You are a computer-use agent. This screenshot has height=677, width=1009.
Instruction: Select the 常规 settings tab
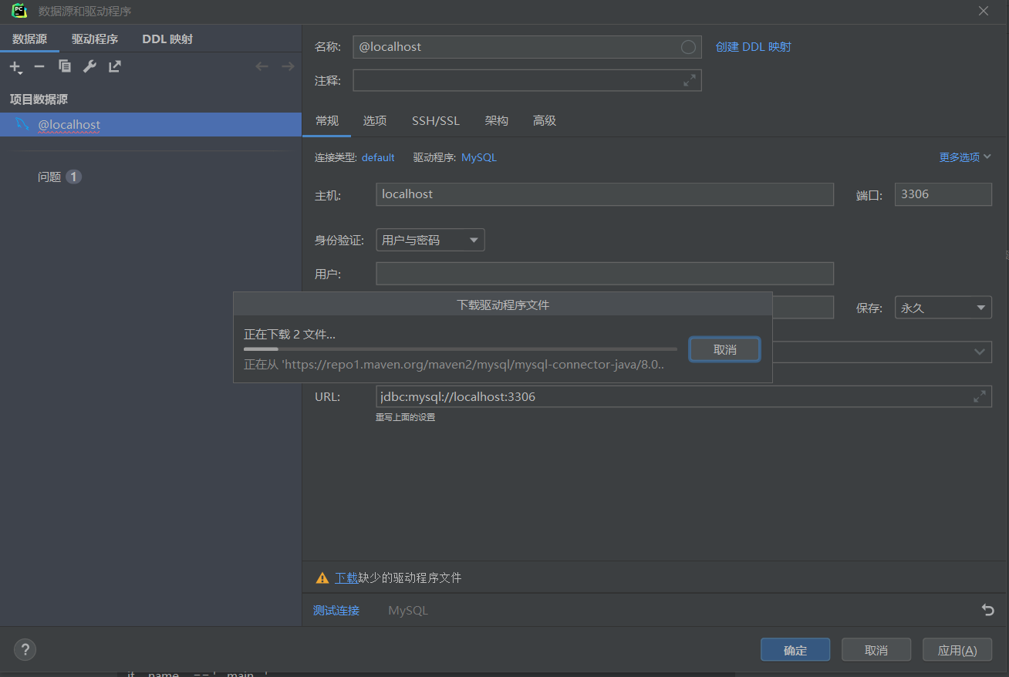point(327,121)
